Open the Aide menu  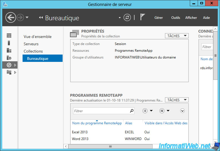[206, 18]
